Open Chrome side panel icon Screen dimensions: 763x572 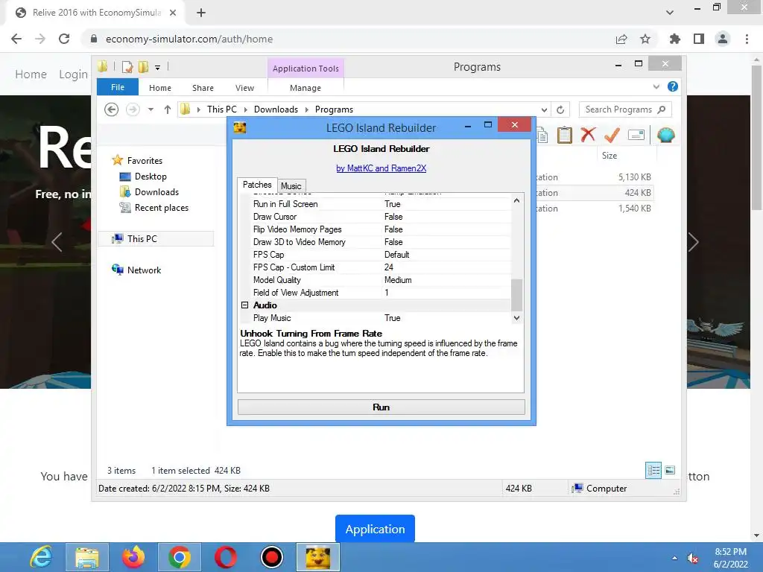(x=699, y=39)
